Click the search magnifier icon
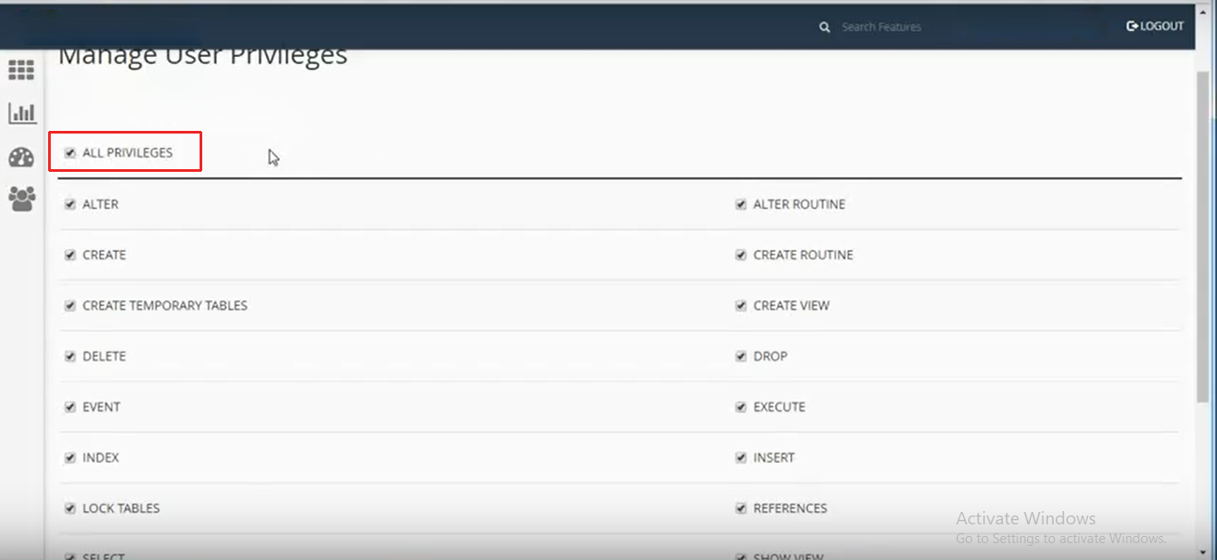1217x560 pixels. coord(824,27)
